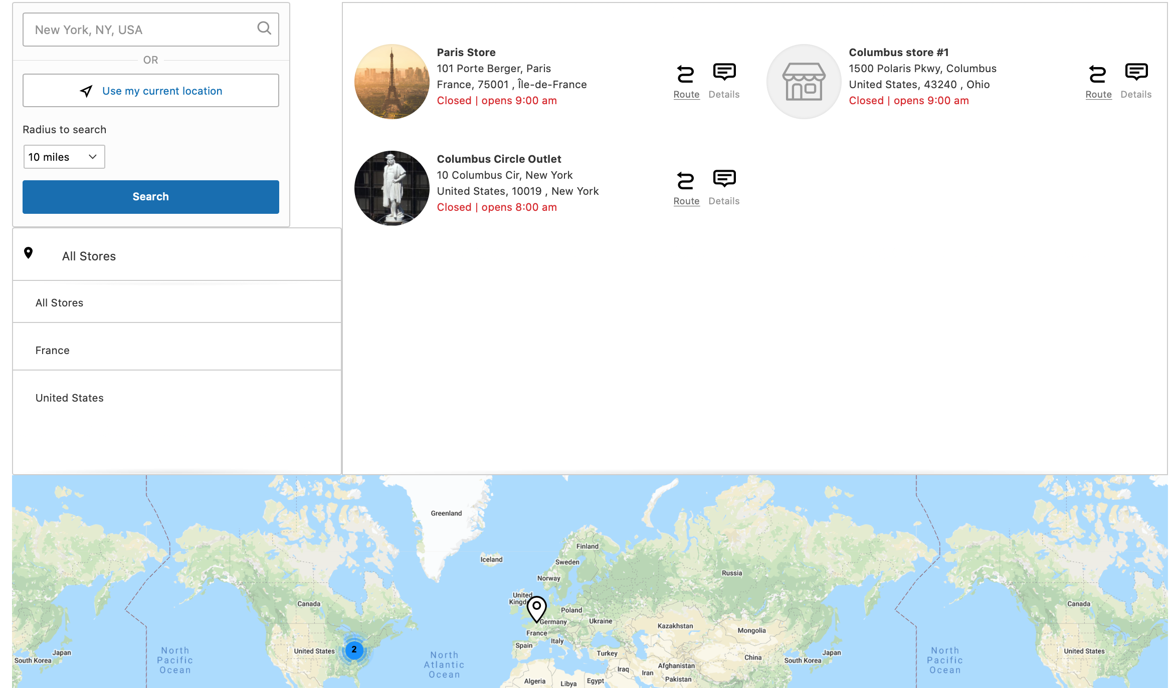Viewport: 1176px width, 688px height.
Task: Click the Details icon for Paris Store
Action: (724, 72)
